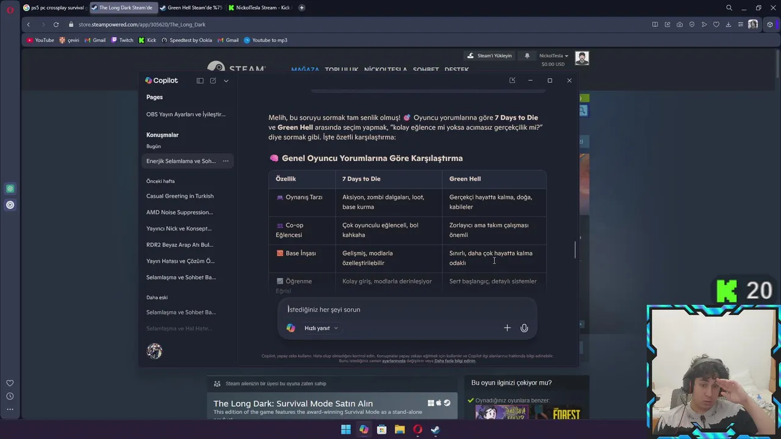Open more options for Enerjik Selamlama conversation

[x=225, y=161]
